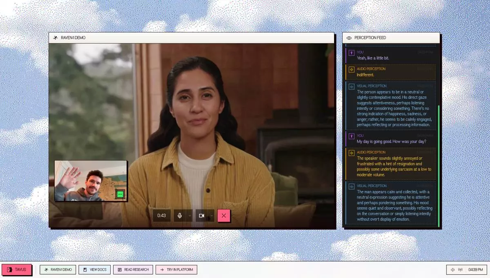End the call with the pink X button
This screenshot has height=278, width=490.
[x=224, y=216]
